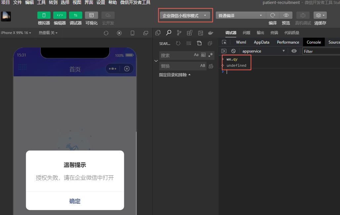The height and width of the screenshot is (215, 340).
Task: Toggle the 编辑器 editor panel button
Action: (x=59, y=16)
